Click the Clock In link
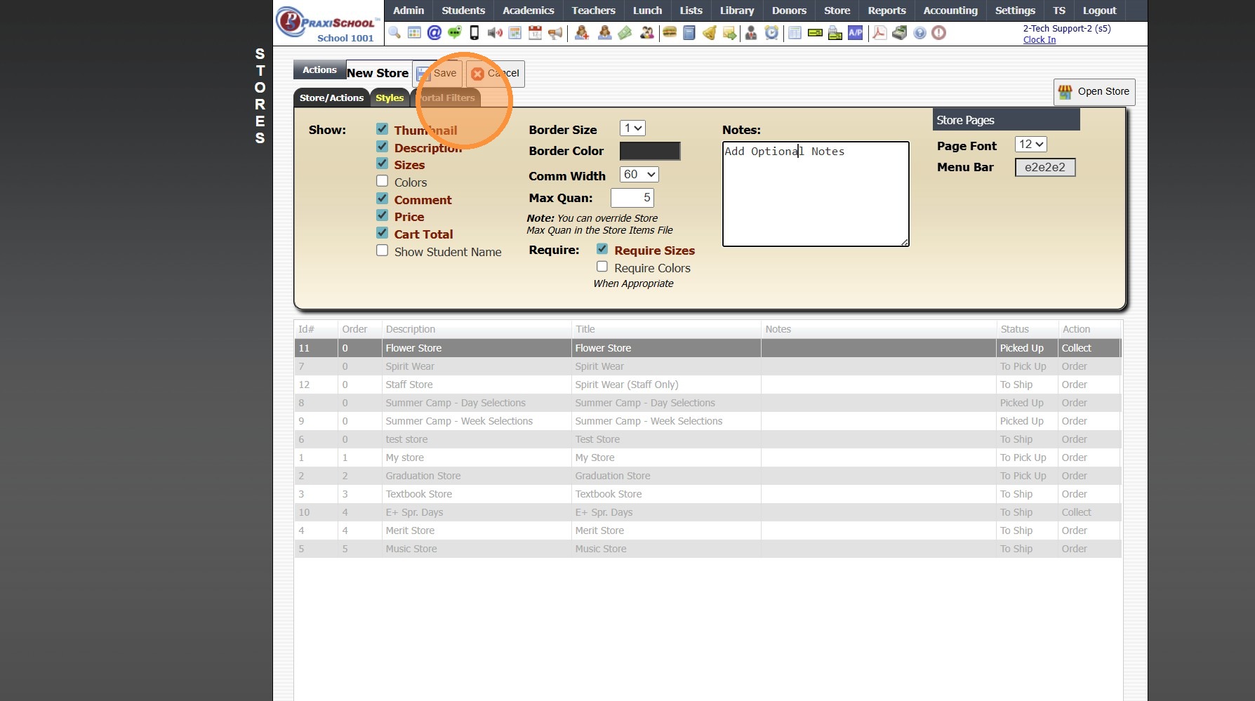This screenshot has width=1255, height=701. coord(1040,40)
